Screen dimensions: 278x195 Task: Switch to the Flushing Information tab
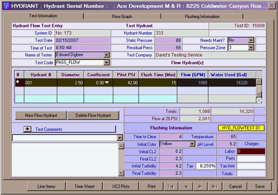tap(202, 16)
